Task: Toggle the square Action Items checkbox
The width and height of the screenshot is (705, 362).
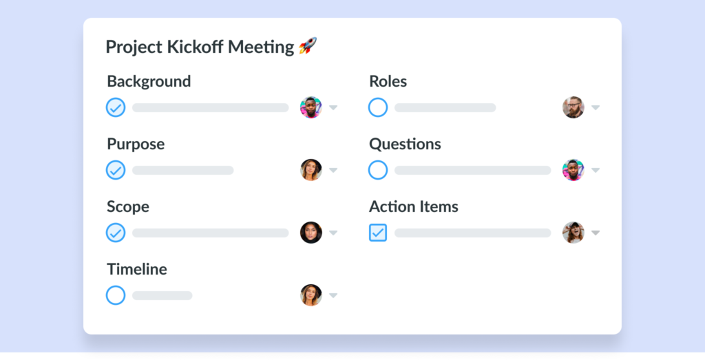Action: pos(378,233)
